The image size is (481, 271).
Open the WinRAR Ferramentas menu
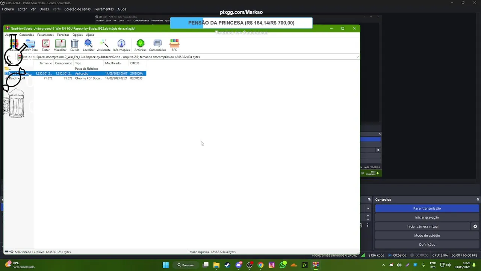tap(45, 35)
